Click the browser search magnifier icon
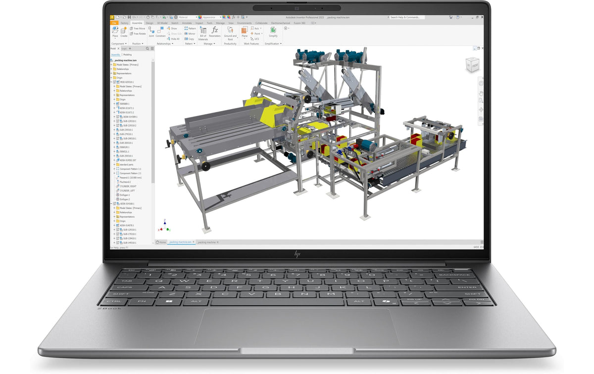The width and height of the screenshot is (594, 374). [x=147, y=49]
